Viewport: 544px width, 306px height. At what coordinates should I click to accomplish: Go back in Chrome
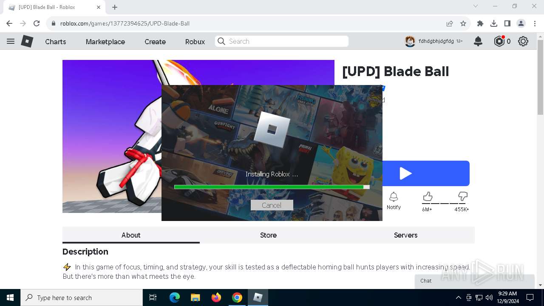[x=9, y=23]
